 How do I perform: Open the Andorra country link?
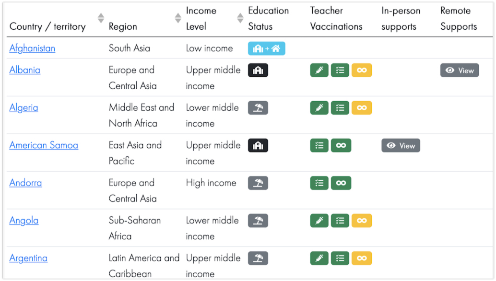(25, 183)
